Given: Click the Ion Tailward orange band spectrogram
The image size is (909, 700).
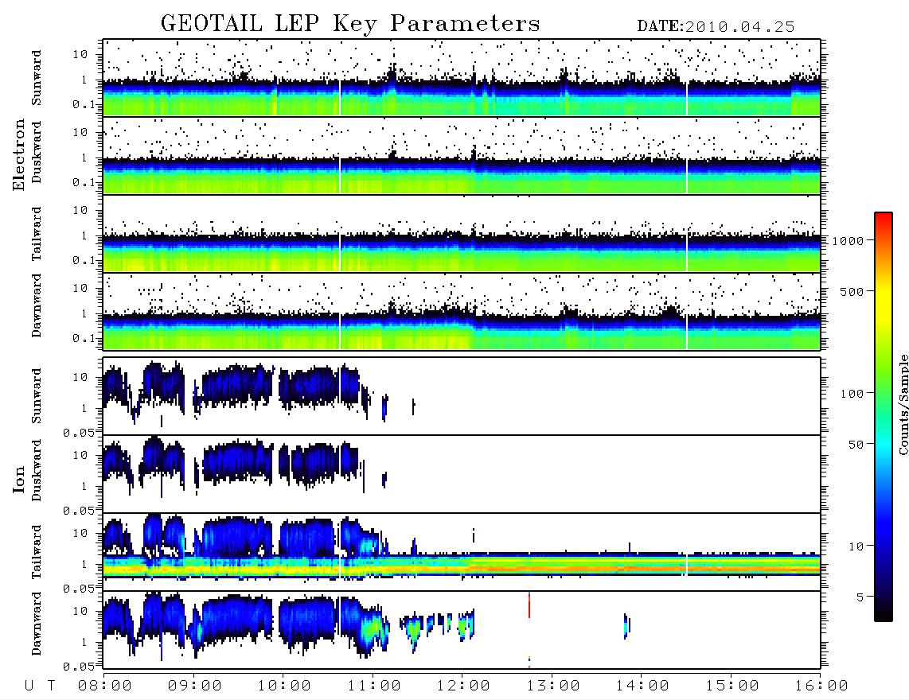Looking at the screenshot, I should point(462,565).
